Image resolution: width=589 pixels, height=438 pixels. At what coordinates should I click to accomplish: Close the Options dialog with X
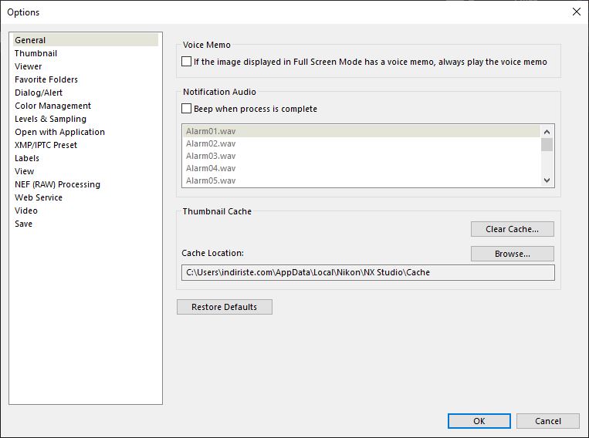click(x=577, y=12)
